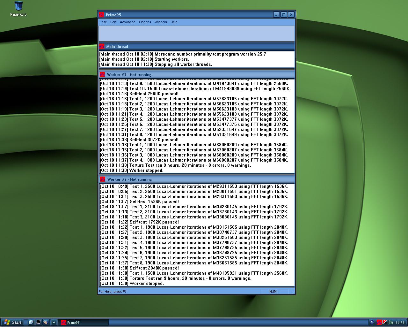Select the 'Worker #1 - Not running' title

click(129, 74)
